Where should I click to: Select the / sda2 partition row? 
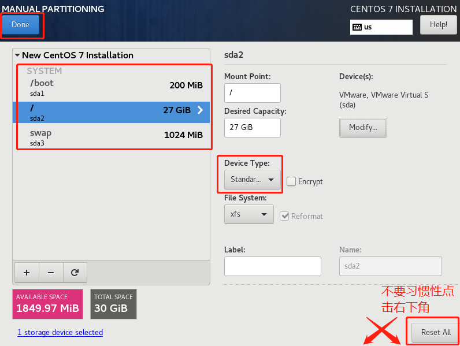(x=111, y=112)
